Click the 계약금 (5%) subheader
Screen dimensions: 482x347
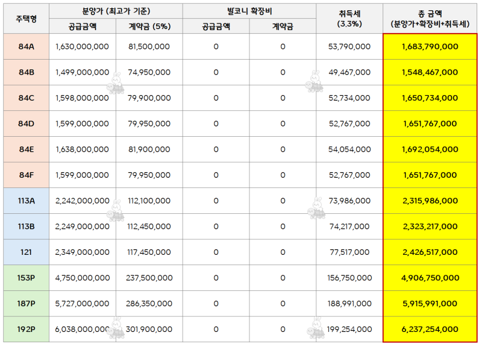coord(149,26)
